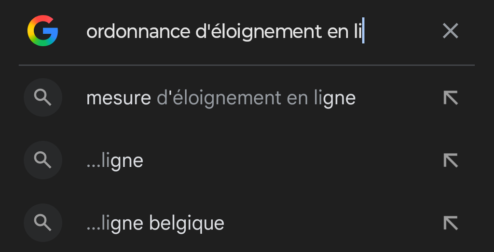Click the word "mesure" in first suggestion
Viewport: 494px width, 252px height.
coord(118,98)
